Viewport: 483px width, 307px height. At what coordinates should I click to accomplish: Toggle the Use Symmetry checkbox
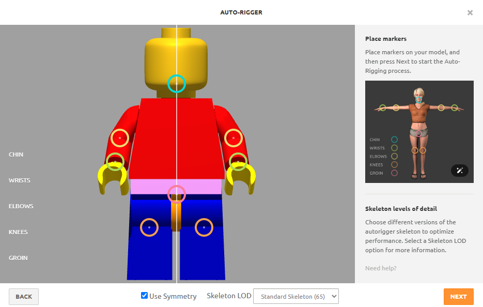[144, 296]
